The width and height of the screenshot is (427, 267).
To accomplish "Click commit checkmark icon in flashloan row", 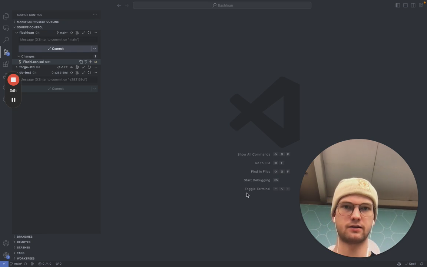I will (x=83, y=33).
